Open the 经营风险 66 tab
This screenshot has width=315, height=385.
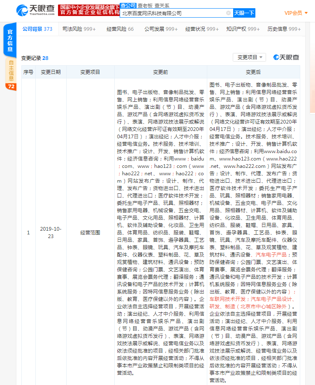tap(120, 29)
